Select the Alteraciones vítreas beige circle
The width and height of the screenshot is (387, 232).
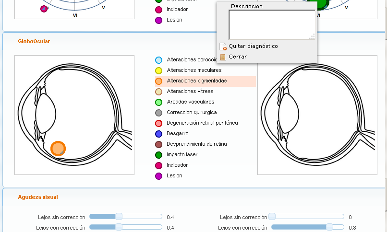[x=159, y=92]
